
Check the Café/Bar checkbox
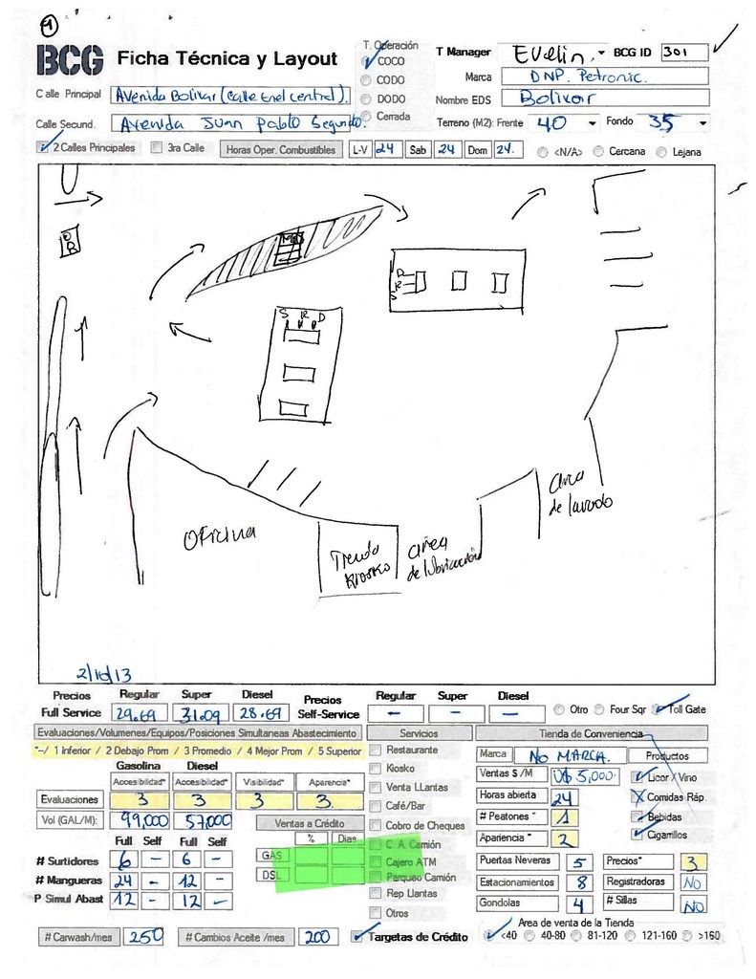376,806
